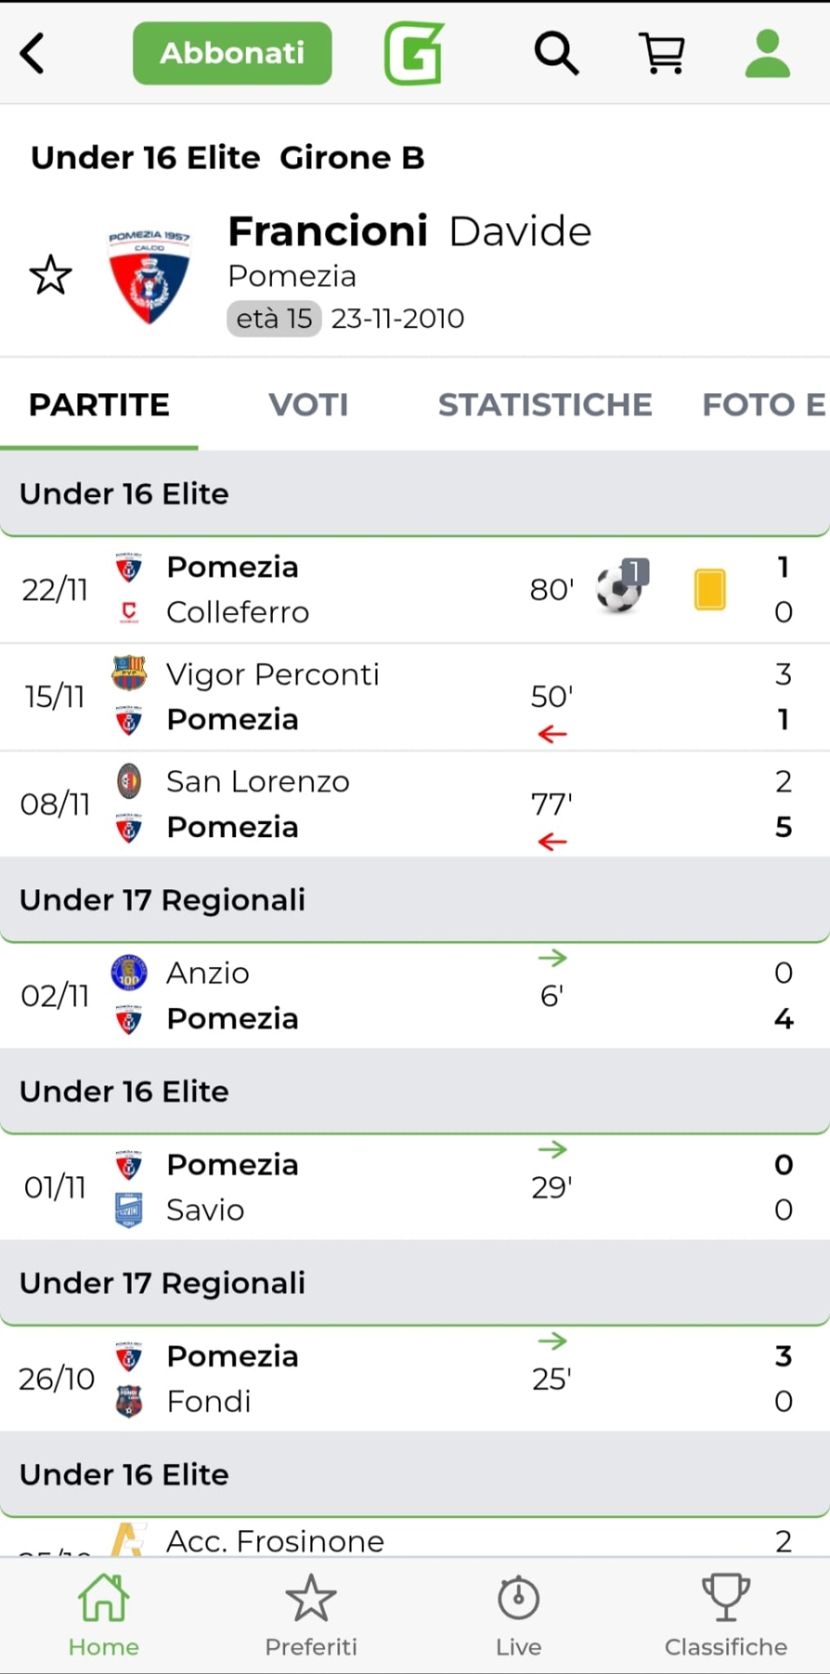Screen dimensions: 830x1674
Task: Click the Abbonati subscribe button
Action: click(232, 53)
